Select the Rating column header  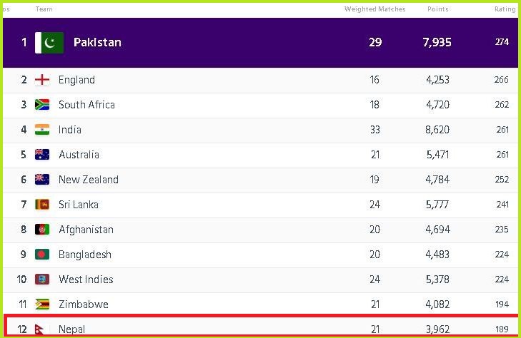click(505, 9)
